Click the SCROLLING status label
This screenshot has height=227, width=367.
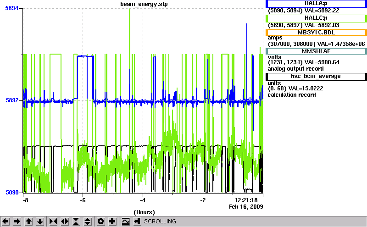click(160, 221)
